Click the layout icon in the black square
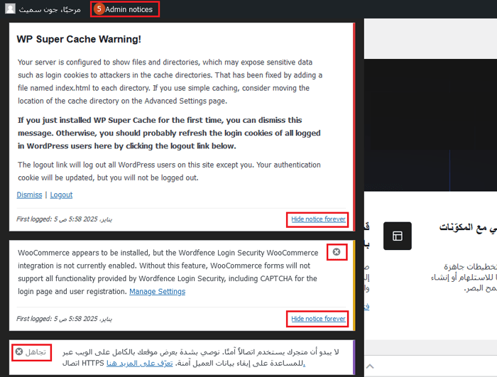The image size is (497, 377). tap(397, 236)
